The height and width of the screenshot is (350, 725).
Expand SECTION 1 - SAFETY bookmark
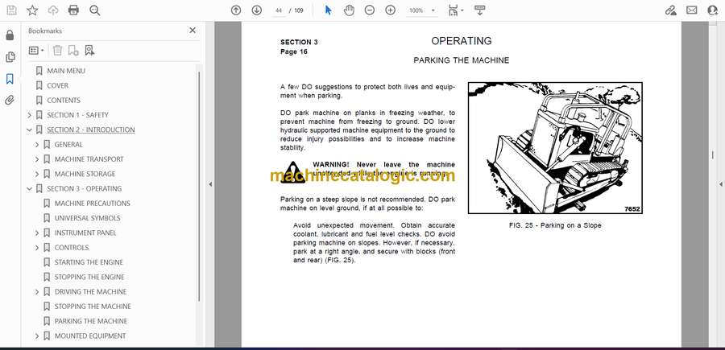pos(30,115)
